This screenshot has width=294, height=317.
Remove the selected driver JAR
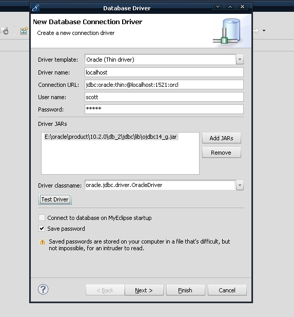point(222,153)
